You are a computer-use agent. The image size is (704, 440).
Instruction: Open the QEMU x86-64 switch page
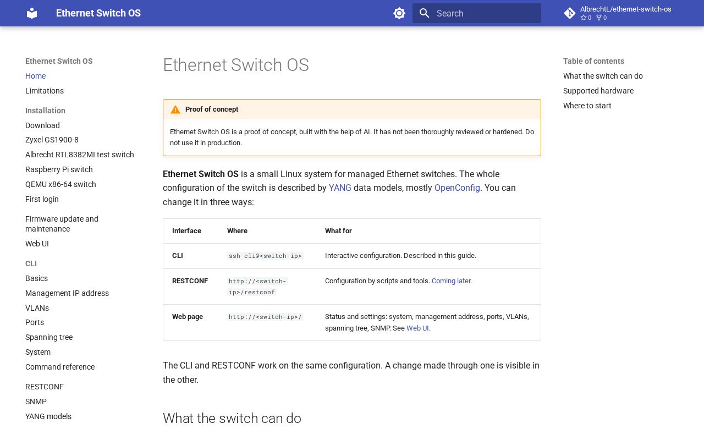click(x=61, y=184)
